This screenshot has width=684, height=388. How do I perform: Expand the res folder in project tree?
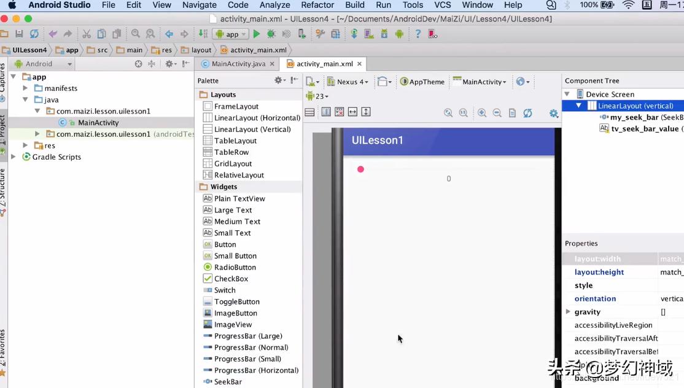(x=25, y=145)
